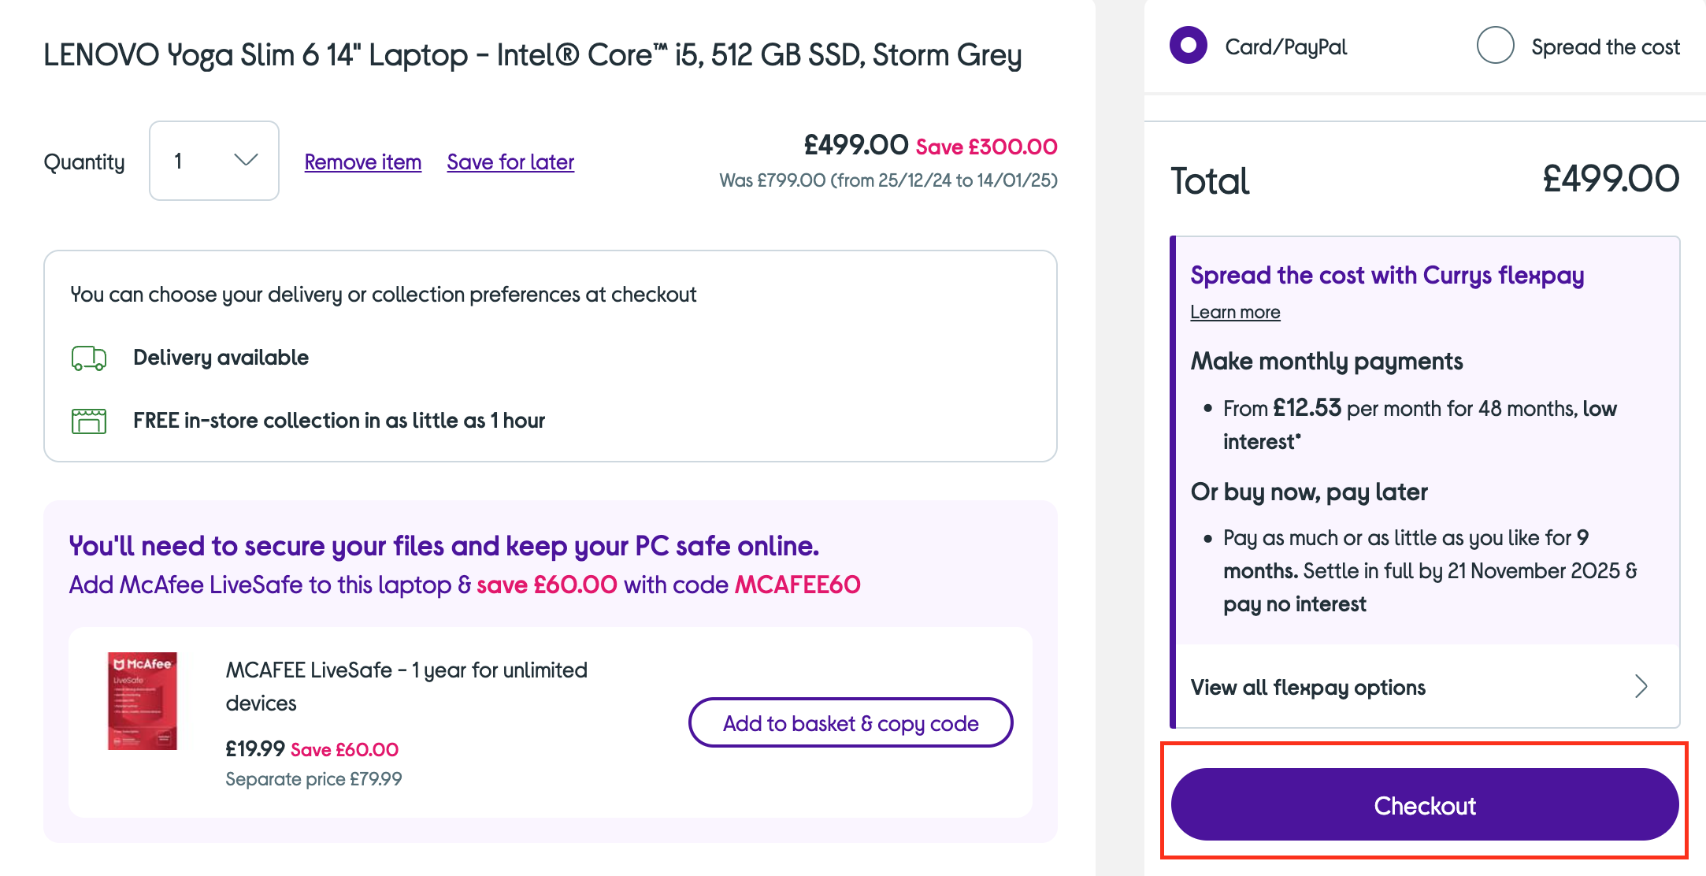The height and width of the screenshot is (876, 1706).
Task: Click Save for later link
Action: pyautogui.click(x=510, y=162)
